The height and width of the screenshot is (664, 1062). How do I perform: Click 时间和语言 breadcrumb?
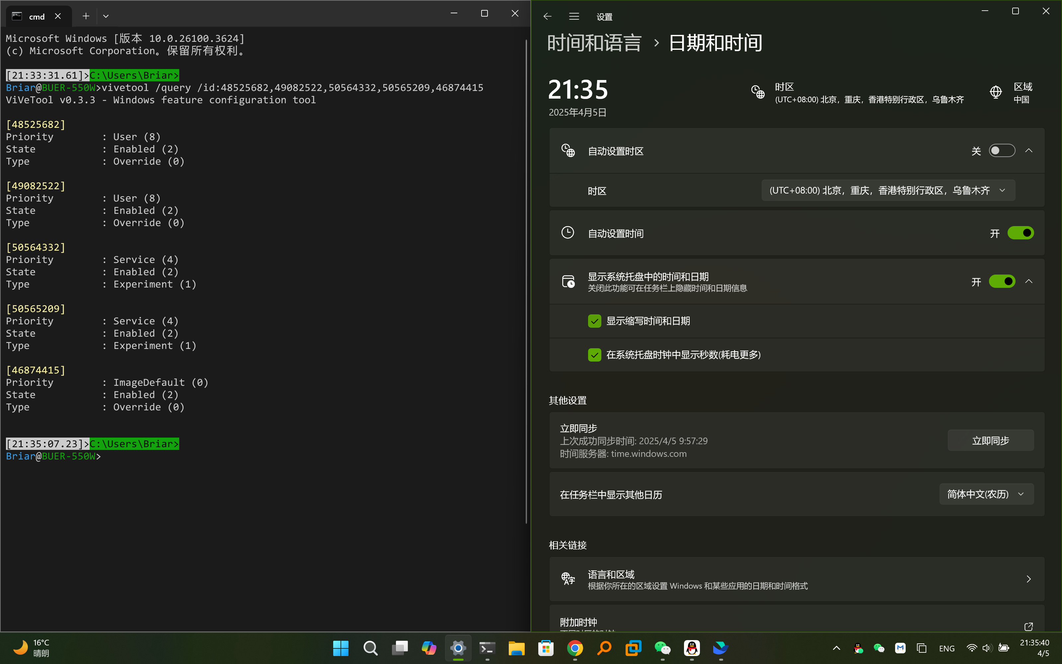594,43
